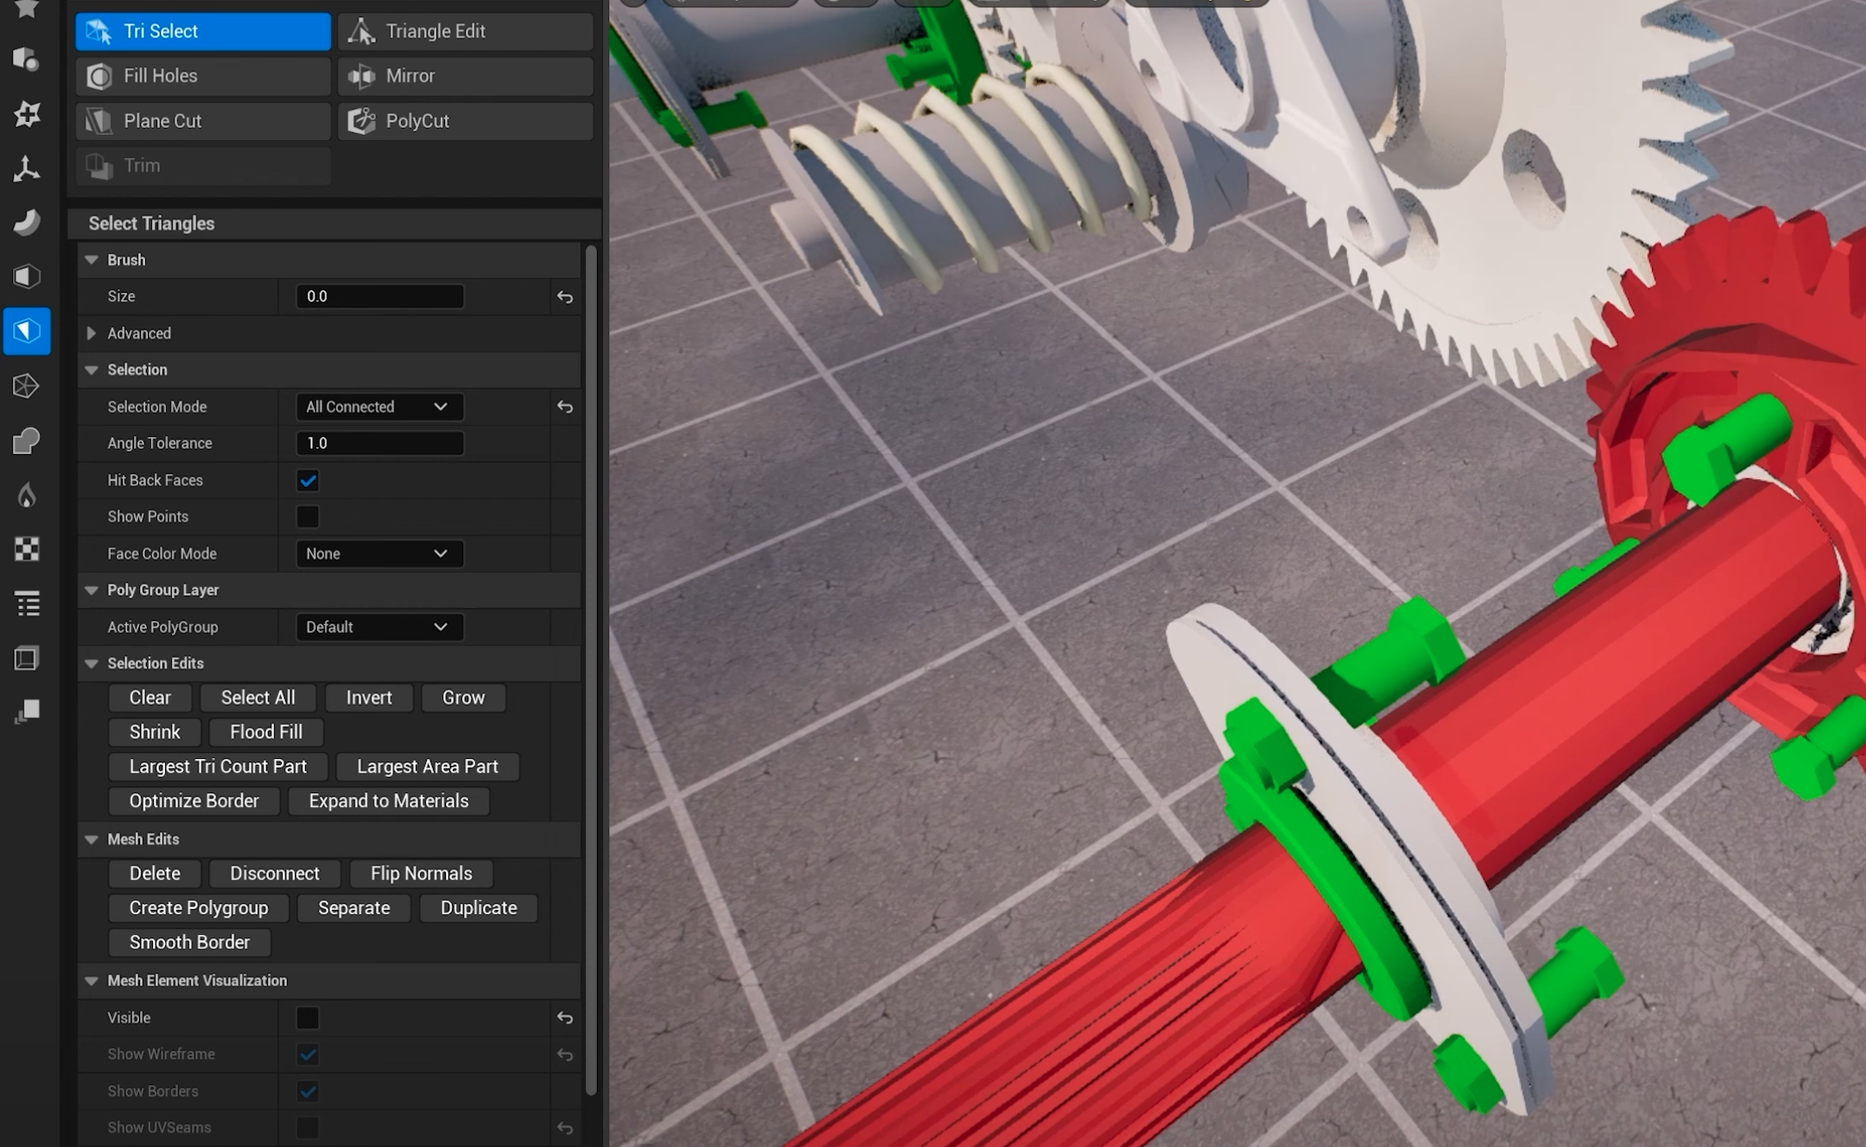Open the Plane Cut tool
The width and height of the screenshot is (1866, 1147).
203,121
